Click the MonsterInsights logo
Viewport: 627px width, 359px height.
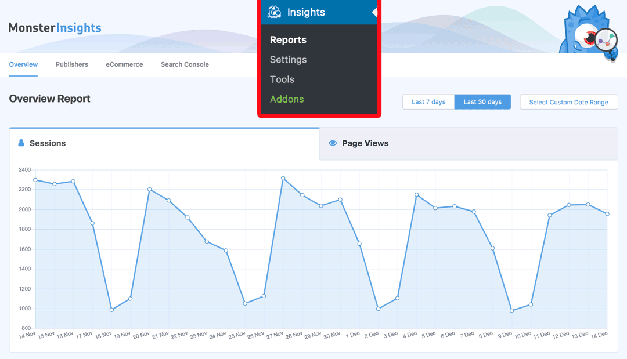tap(55, 27)
